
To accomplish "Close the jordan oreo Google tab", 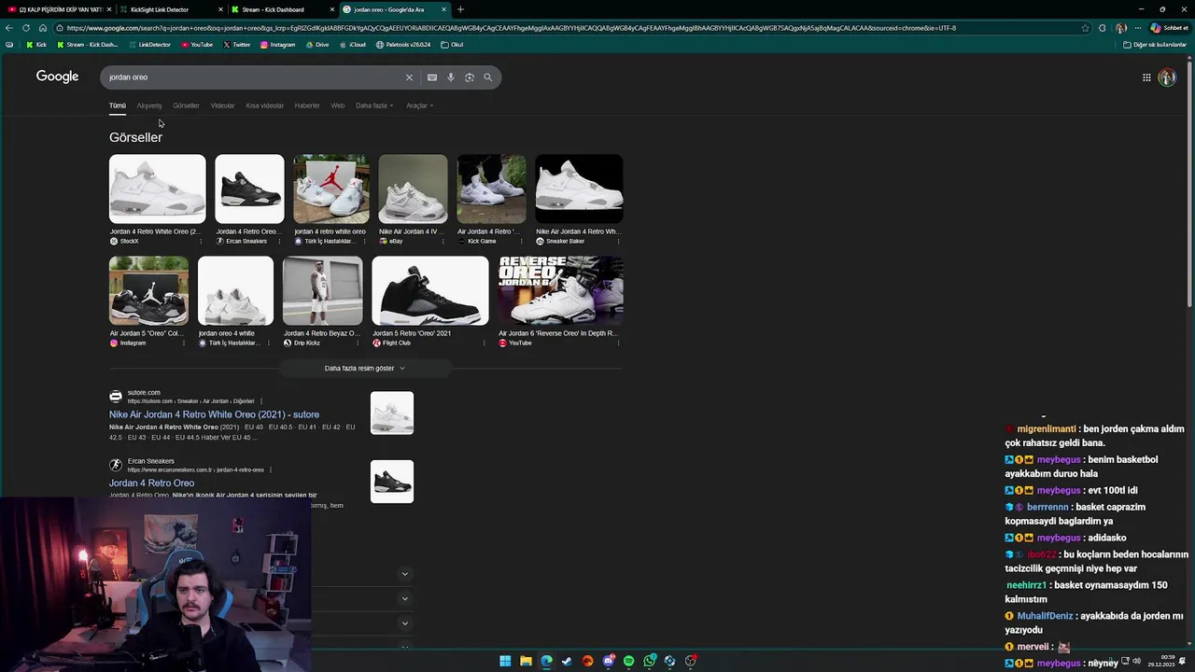I will tap(443, 9).
